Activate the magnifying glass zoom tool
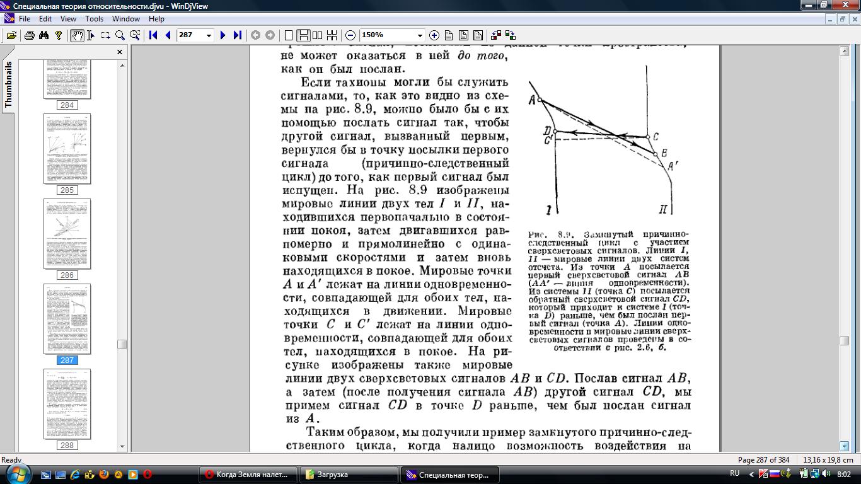This screenshot has width=861, height=484. pyautogui.click(x=120, y=35)
